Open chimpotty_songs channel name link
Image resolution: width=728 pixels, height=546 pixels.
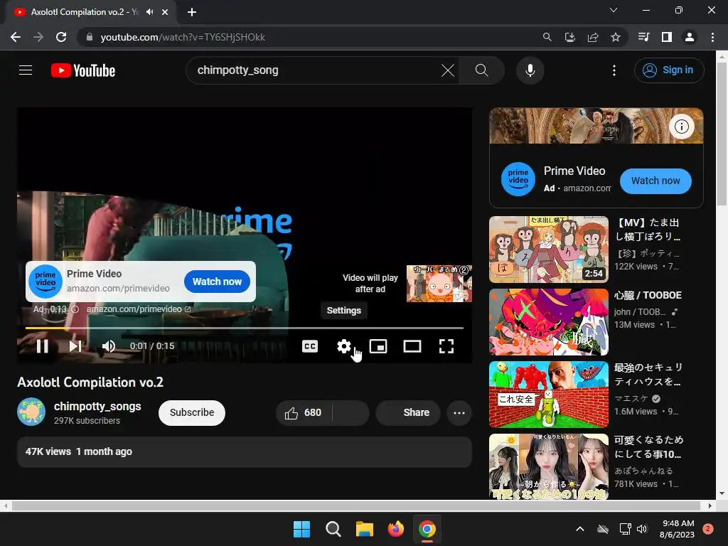point(97,406)
